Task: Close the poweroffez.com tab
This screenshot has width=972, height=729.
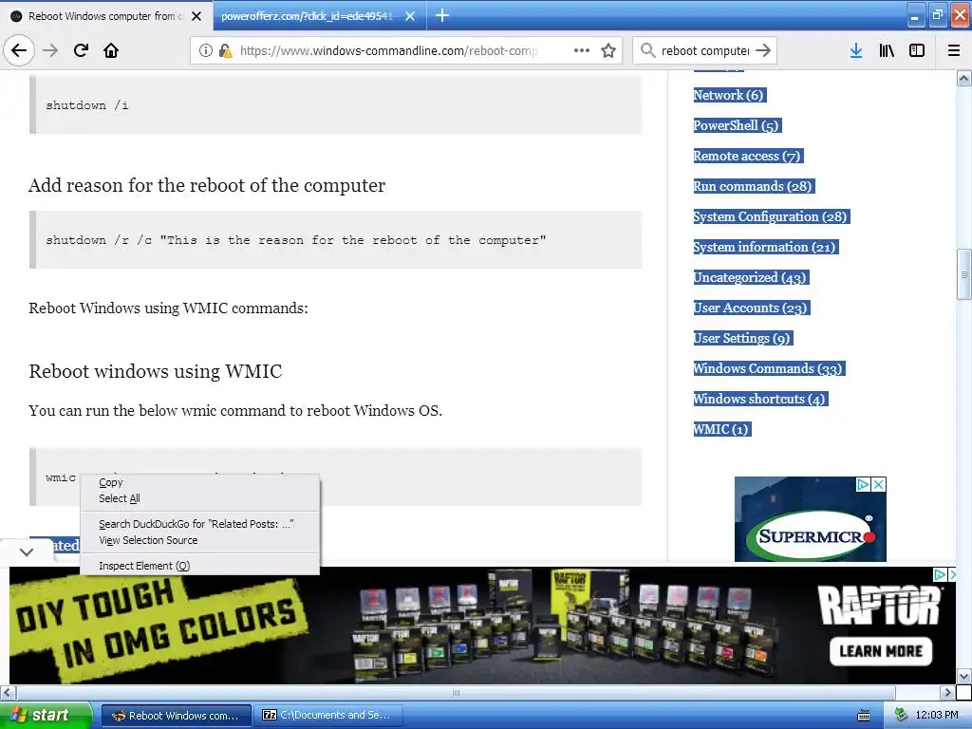Action: pyautogui.click(x=410, y=16)
